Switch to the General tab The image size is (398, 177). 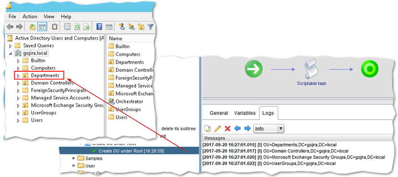click(x=219, y=113)
